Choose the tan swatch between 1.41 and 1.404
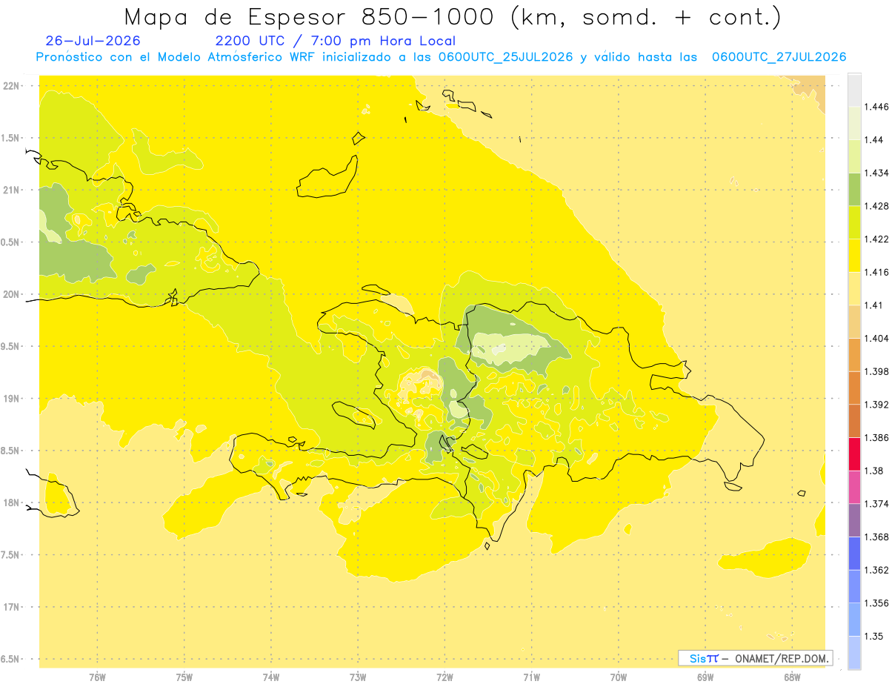This screenshot has width=889, height=687. 854,322
